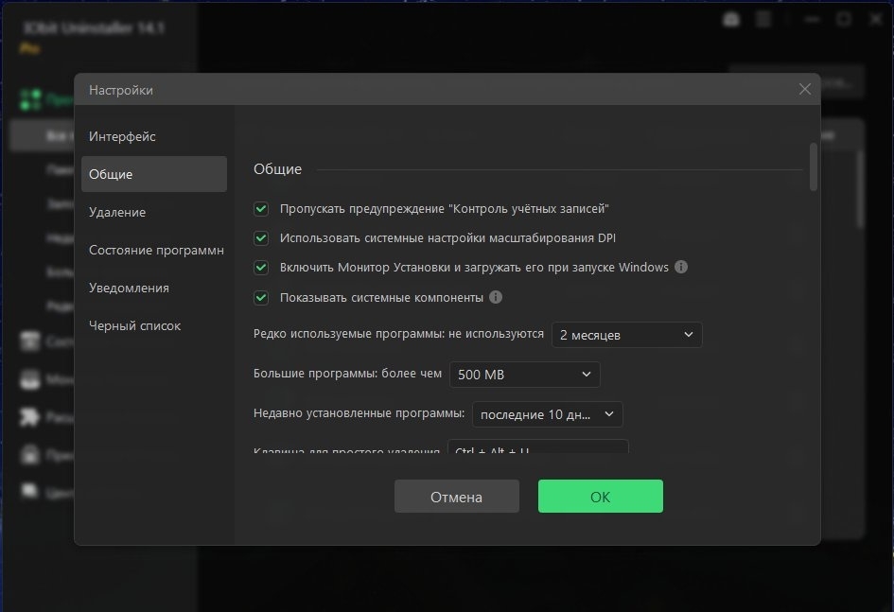Disable Включить Монитор Установки checkbox
Screen dimensions: 894x612
point(261,268)
